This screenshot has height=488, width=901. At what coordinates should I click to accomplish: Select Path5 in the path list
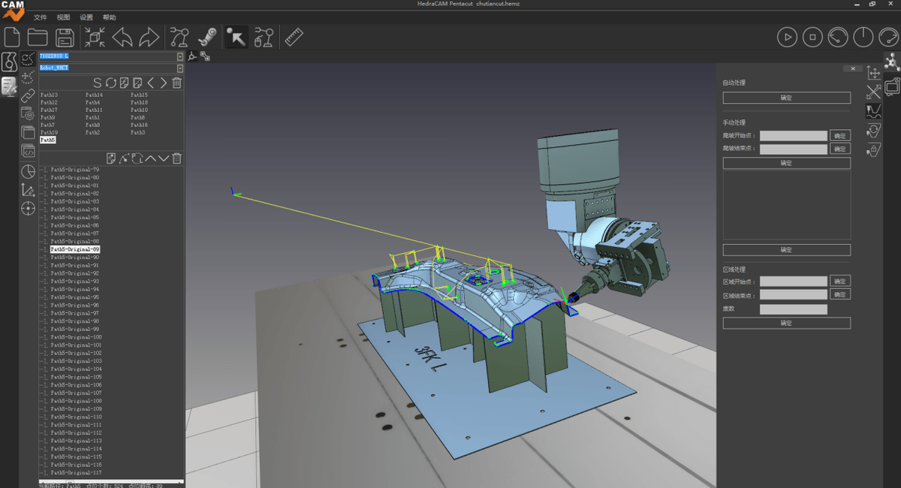click(47, 140)
